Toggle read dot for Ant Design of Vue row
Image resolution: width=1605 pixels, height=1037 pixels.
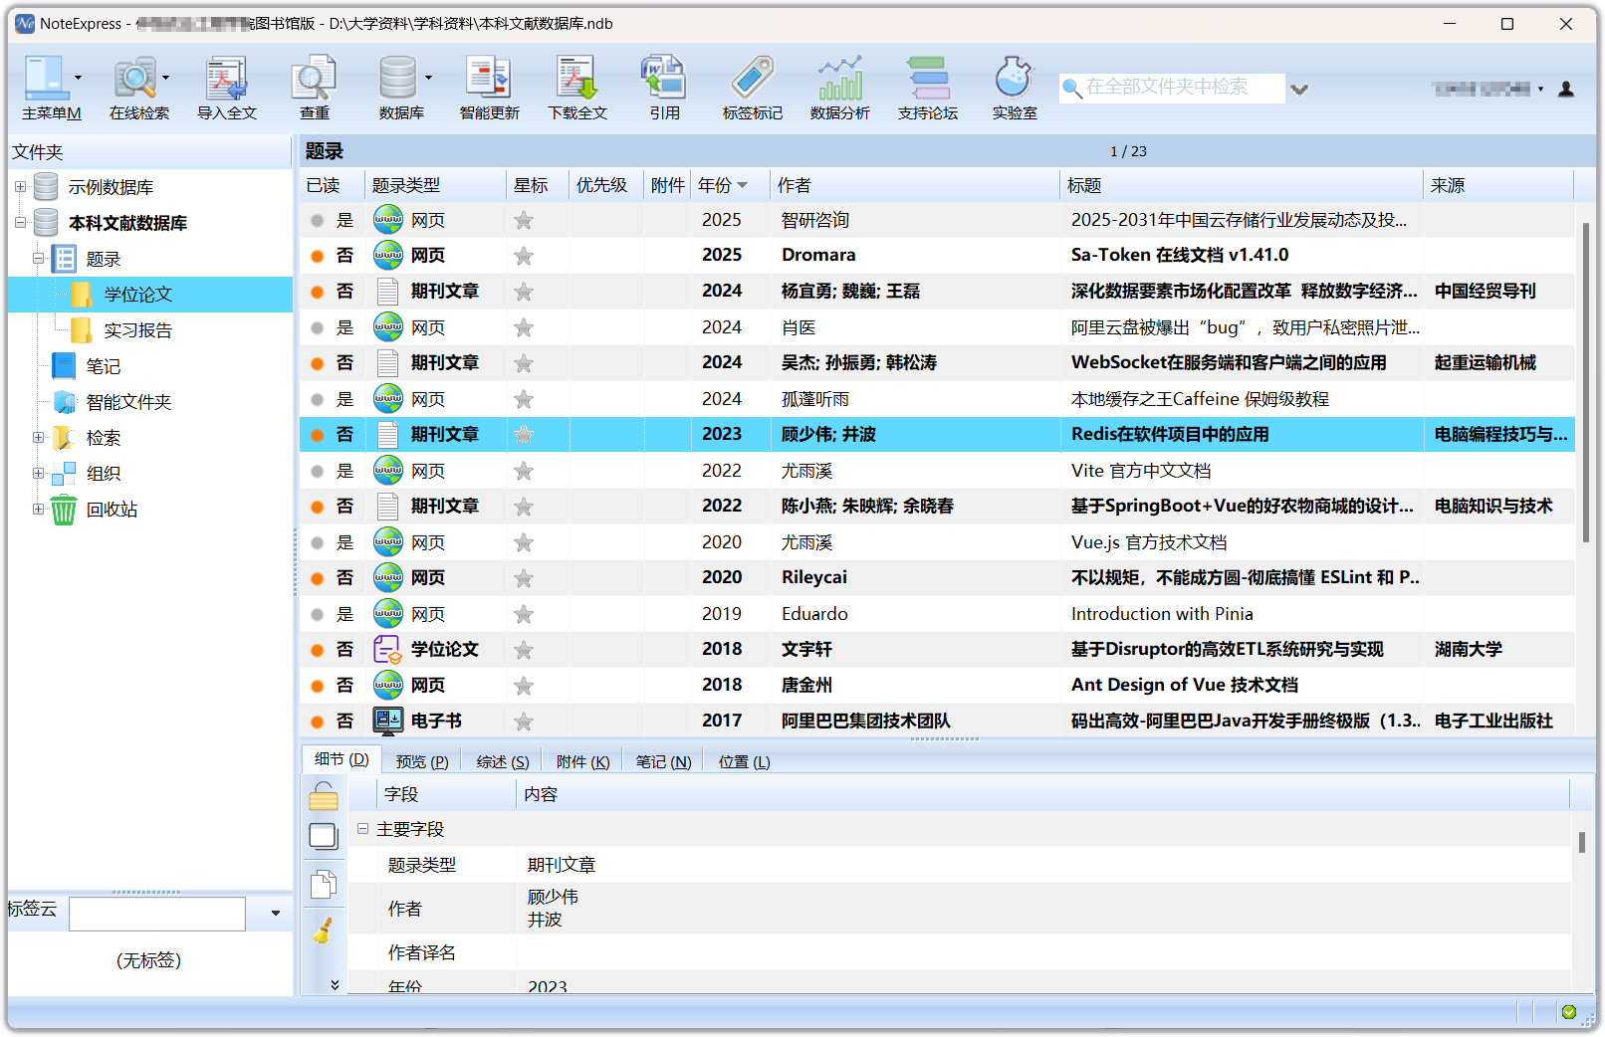point(317,686)
